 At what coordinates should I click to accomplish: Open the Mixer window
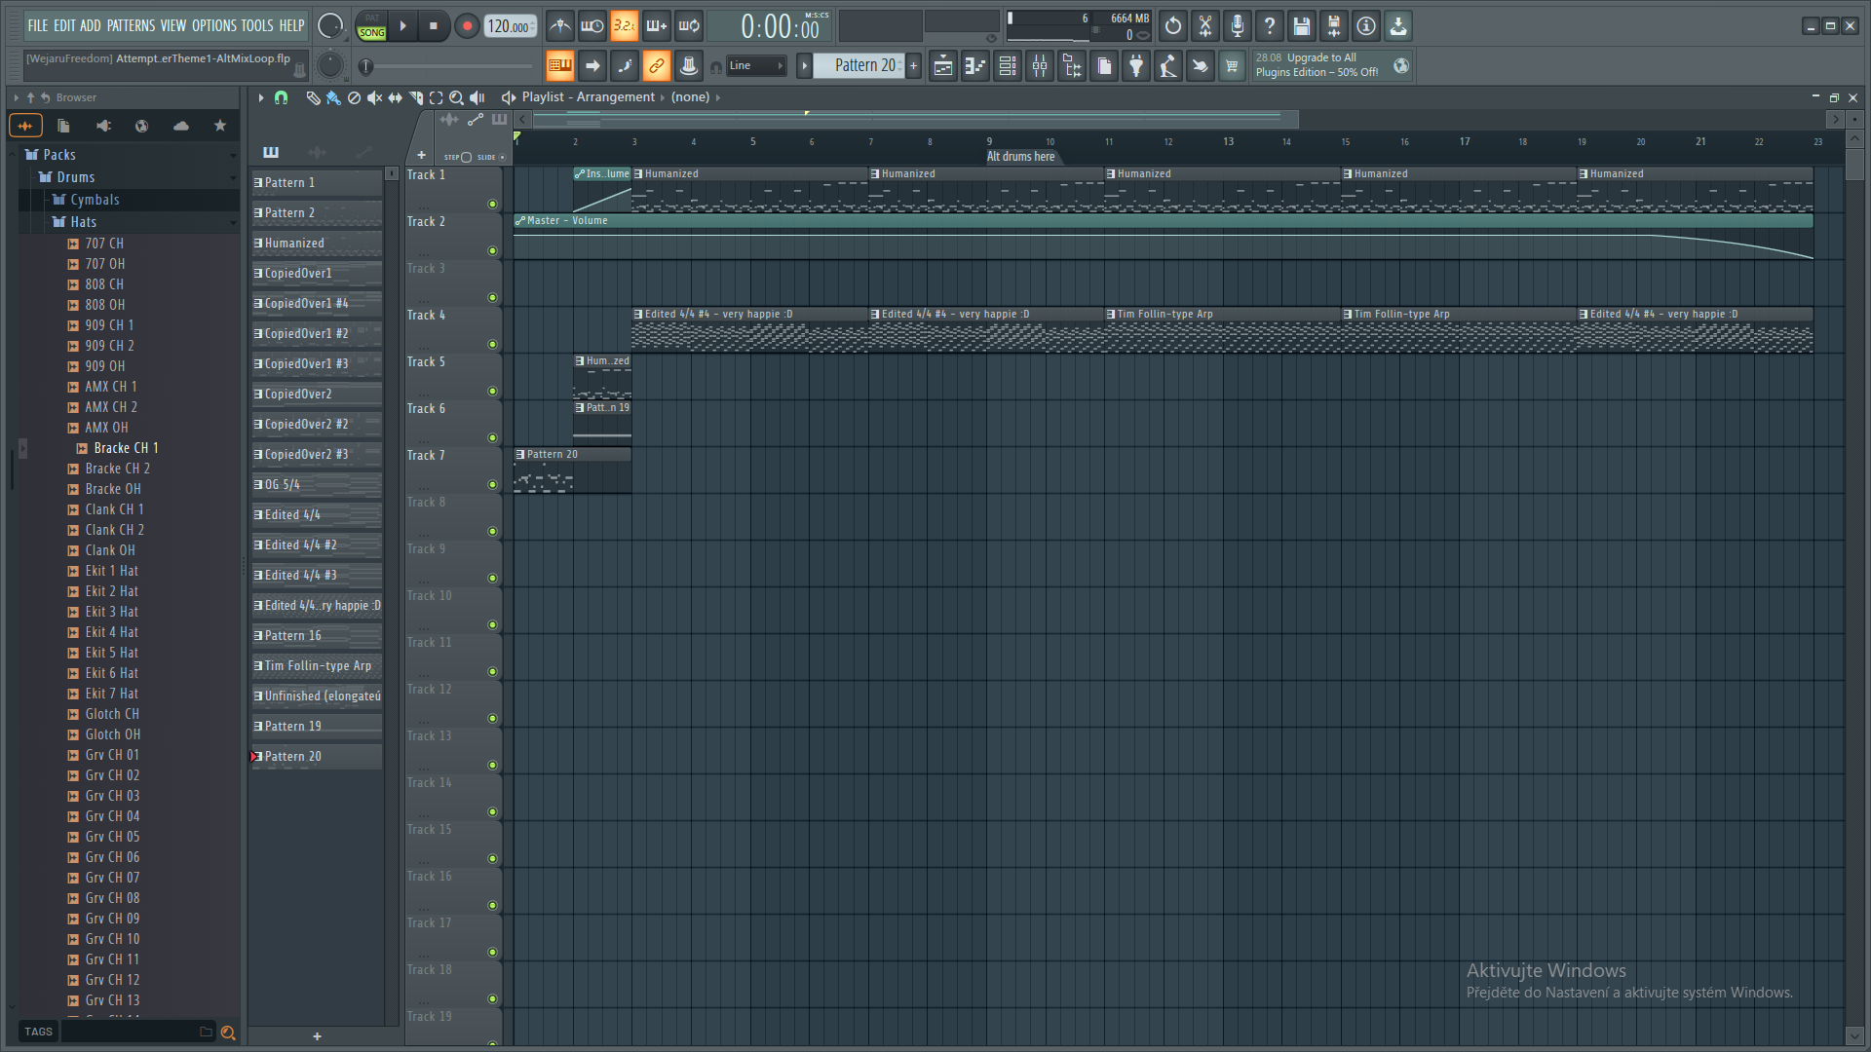pos(1040,66)
